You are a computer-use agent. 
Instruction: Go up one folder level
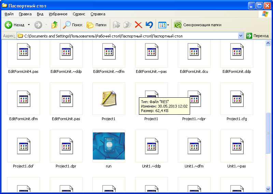click(x=54, y=25)
